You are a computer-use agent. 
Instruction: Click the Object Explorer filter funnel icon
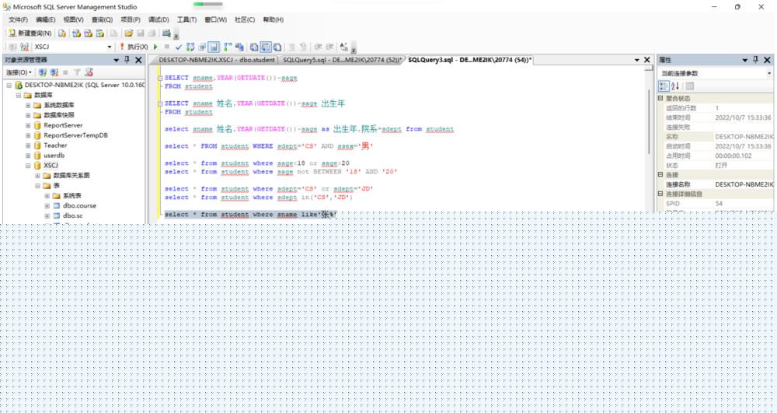pos(77,72)
